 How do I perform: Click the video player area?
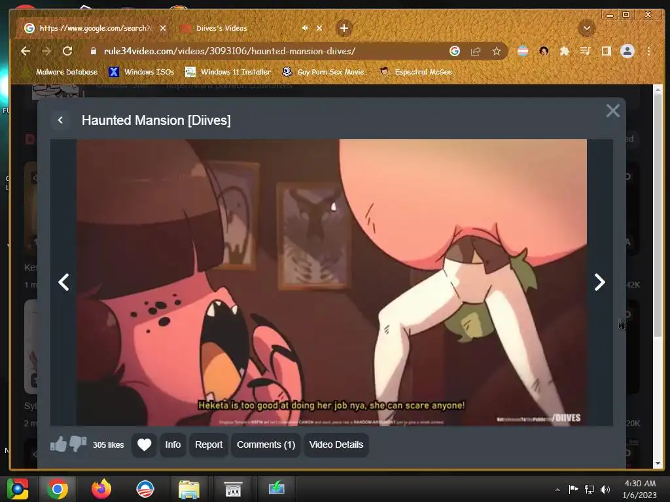pyautogui.click(x=332, y=282)
